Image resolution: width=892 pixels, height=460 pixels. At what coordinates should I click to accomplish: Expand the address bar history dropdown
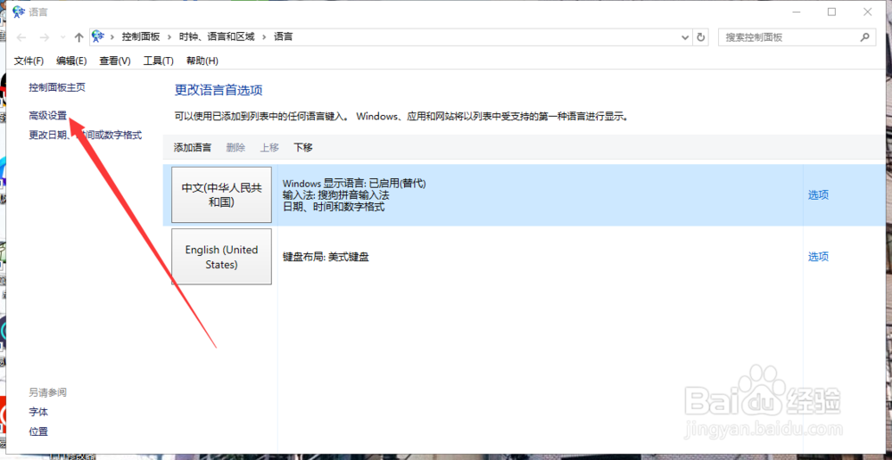[x=685, y=37]
